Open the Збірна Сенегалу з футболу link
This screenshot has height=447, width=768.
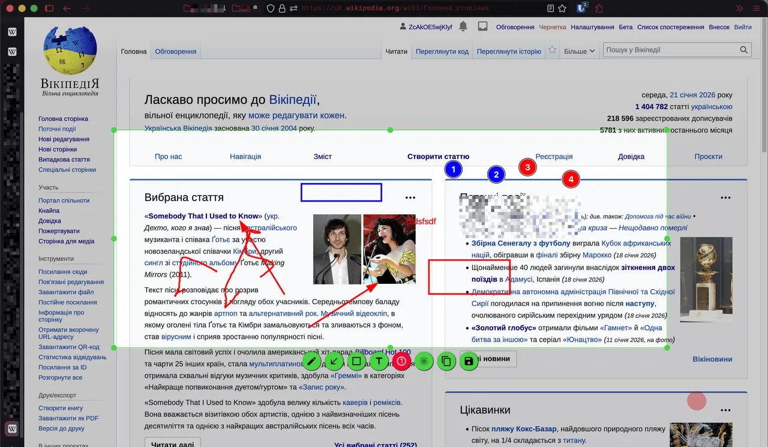point(521,243)
